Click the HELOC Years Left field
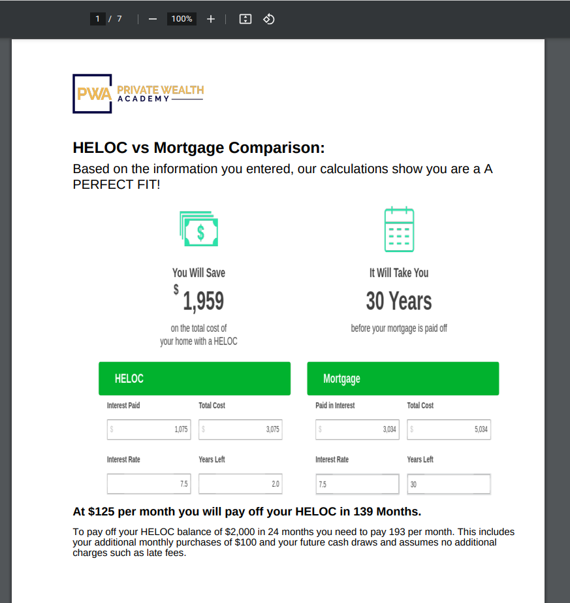 tap(240, 484)
